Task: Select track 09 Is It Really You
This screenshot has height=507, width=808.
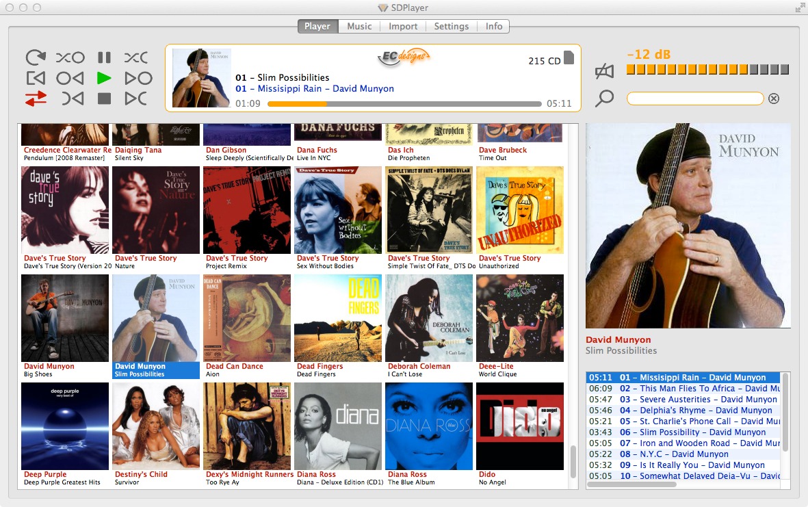Action: click(x=683, y=465)
